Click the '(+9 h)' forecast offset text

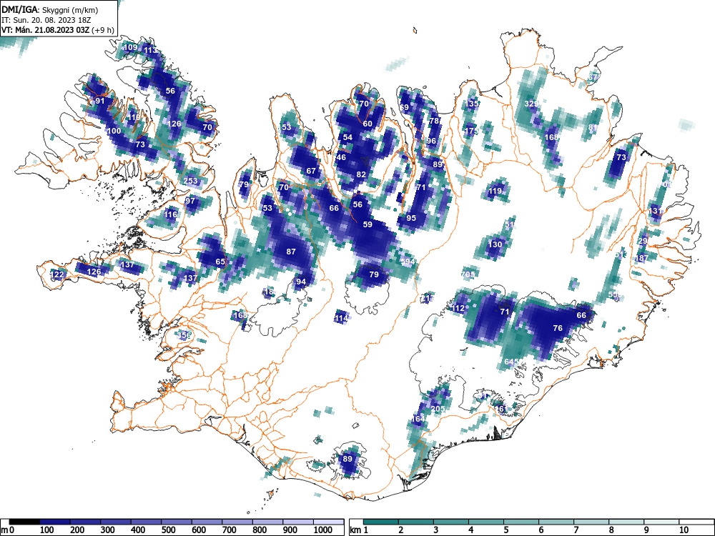click(x=103, y=30)
